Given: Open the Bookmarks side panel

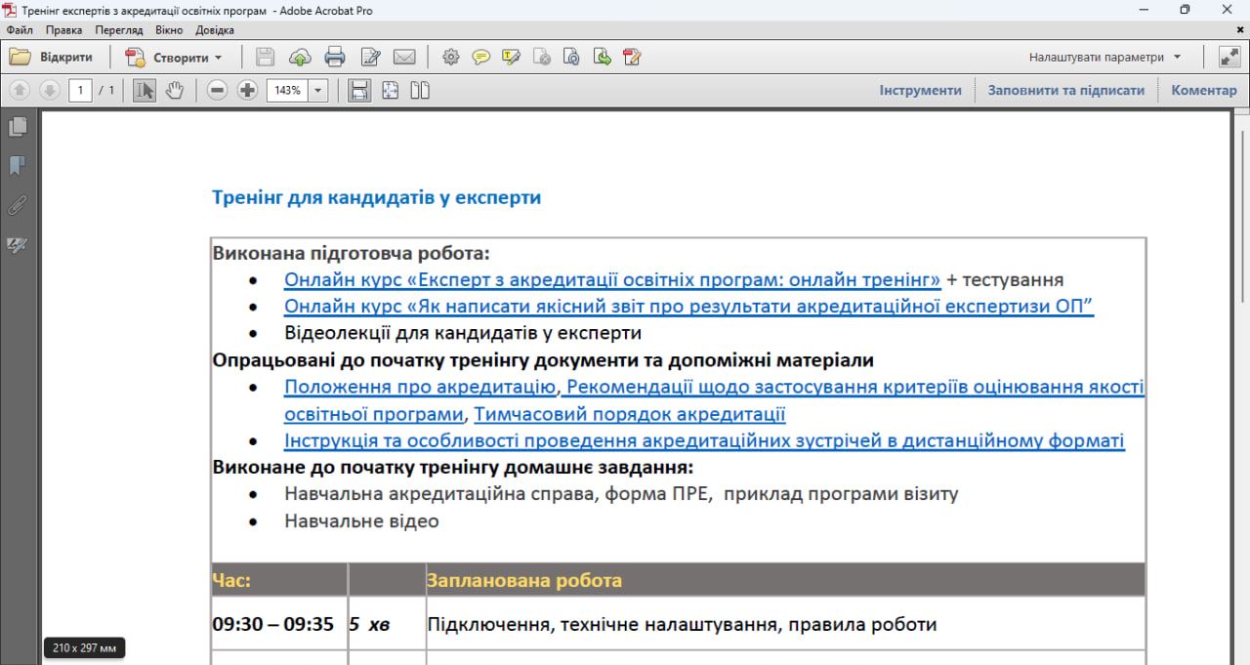Looking at the screenshot, I should tap(17, 166).
